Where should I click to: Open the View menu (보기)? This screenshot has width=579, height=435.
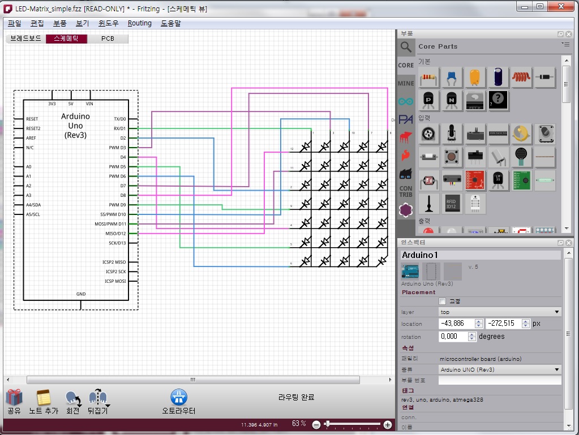(82, 23)
